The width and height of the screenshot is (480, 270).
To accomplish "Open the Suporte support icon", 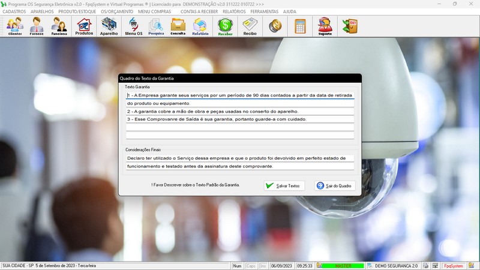I will click(x=325, y=26).
